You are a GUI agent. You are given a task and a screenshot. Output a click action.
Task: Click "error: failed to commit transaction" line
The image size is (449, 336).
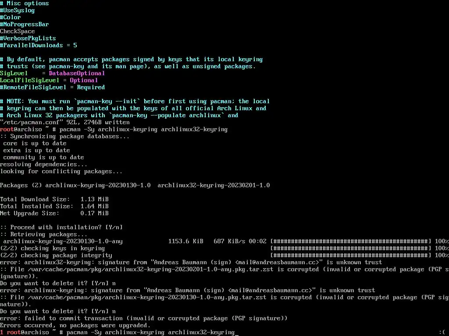click(x=143, y=318)
